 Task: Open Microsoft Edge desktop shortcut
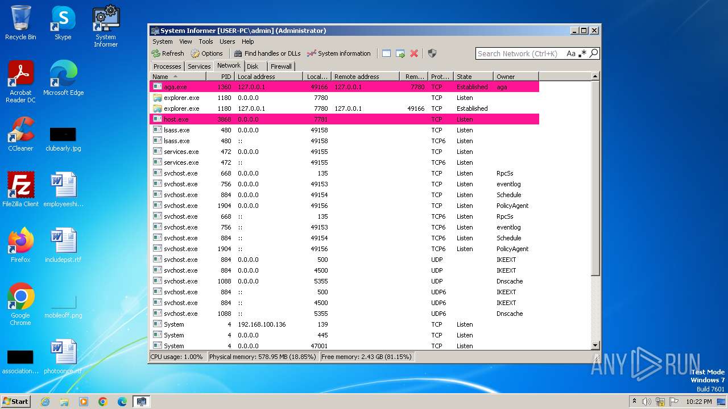(63, 78)
